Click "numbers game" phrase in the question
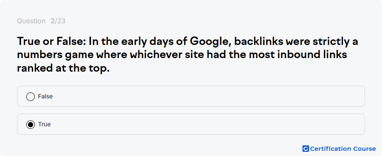 [x=55, y=55]
